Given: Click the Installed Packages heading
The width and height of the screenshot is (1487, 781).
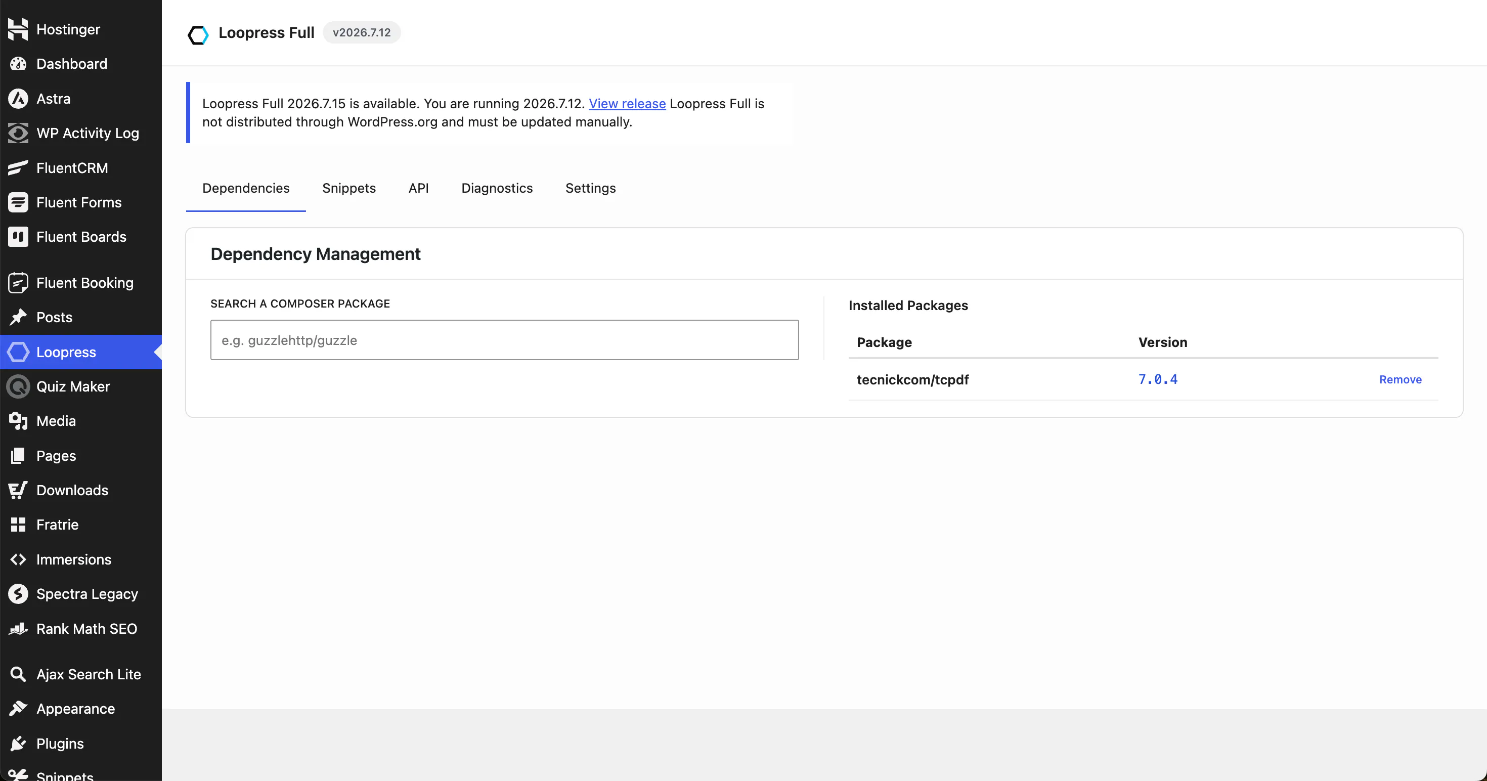Looking at the screenshot, I should 908,306.
